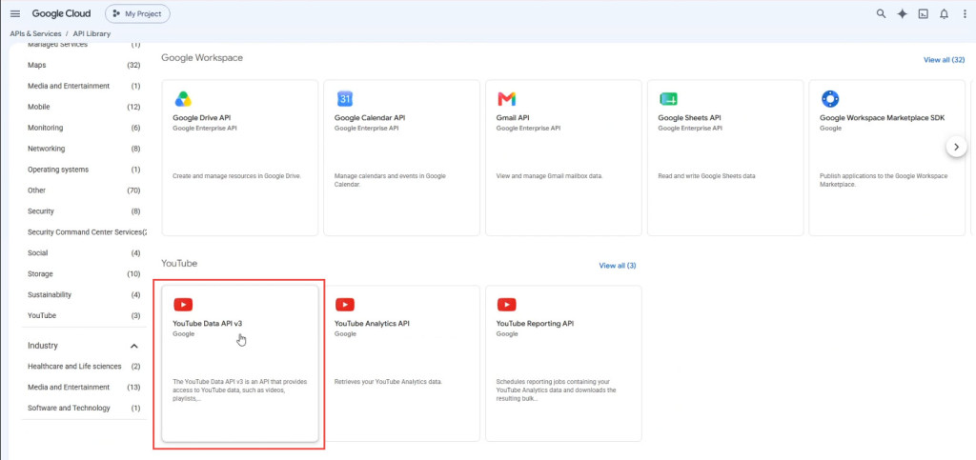Screen dimensions: 976x460
Task: Click the Google Cloud logo
Action: [61, 13]
